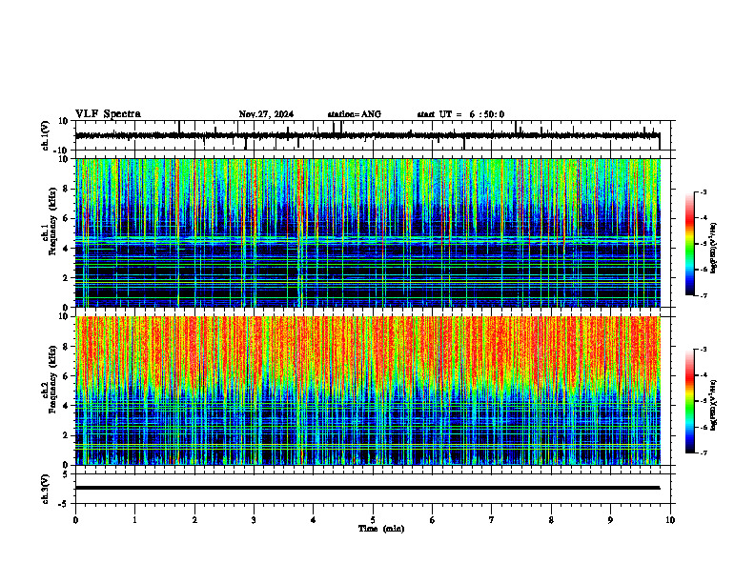Viewport: 755px width, 583px height.
Task: Click the "ch.3(V)" axis label
Action: coord(46,489)
